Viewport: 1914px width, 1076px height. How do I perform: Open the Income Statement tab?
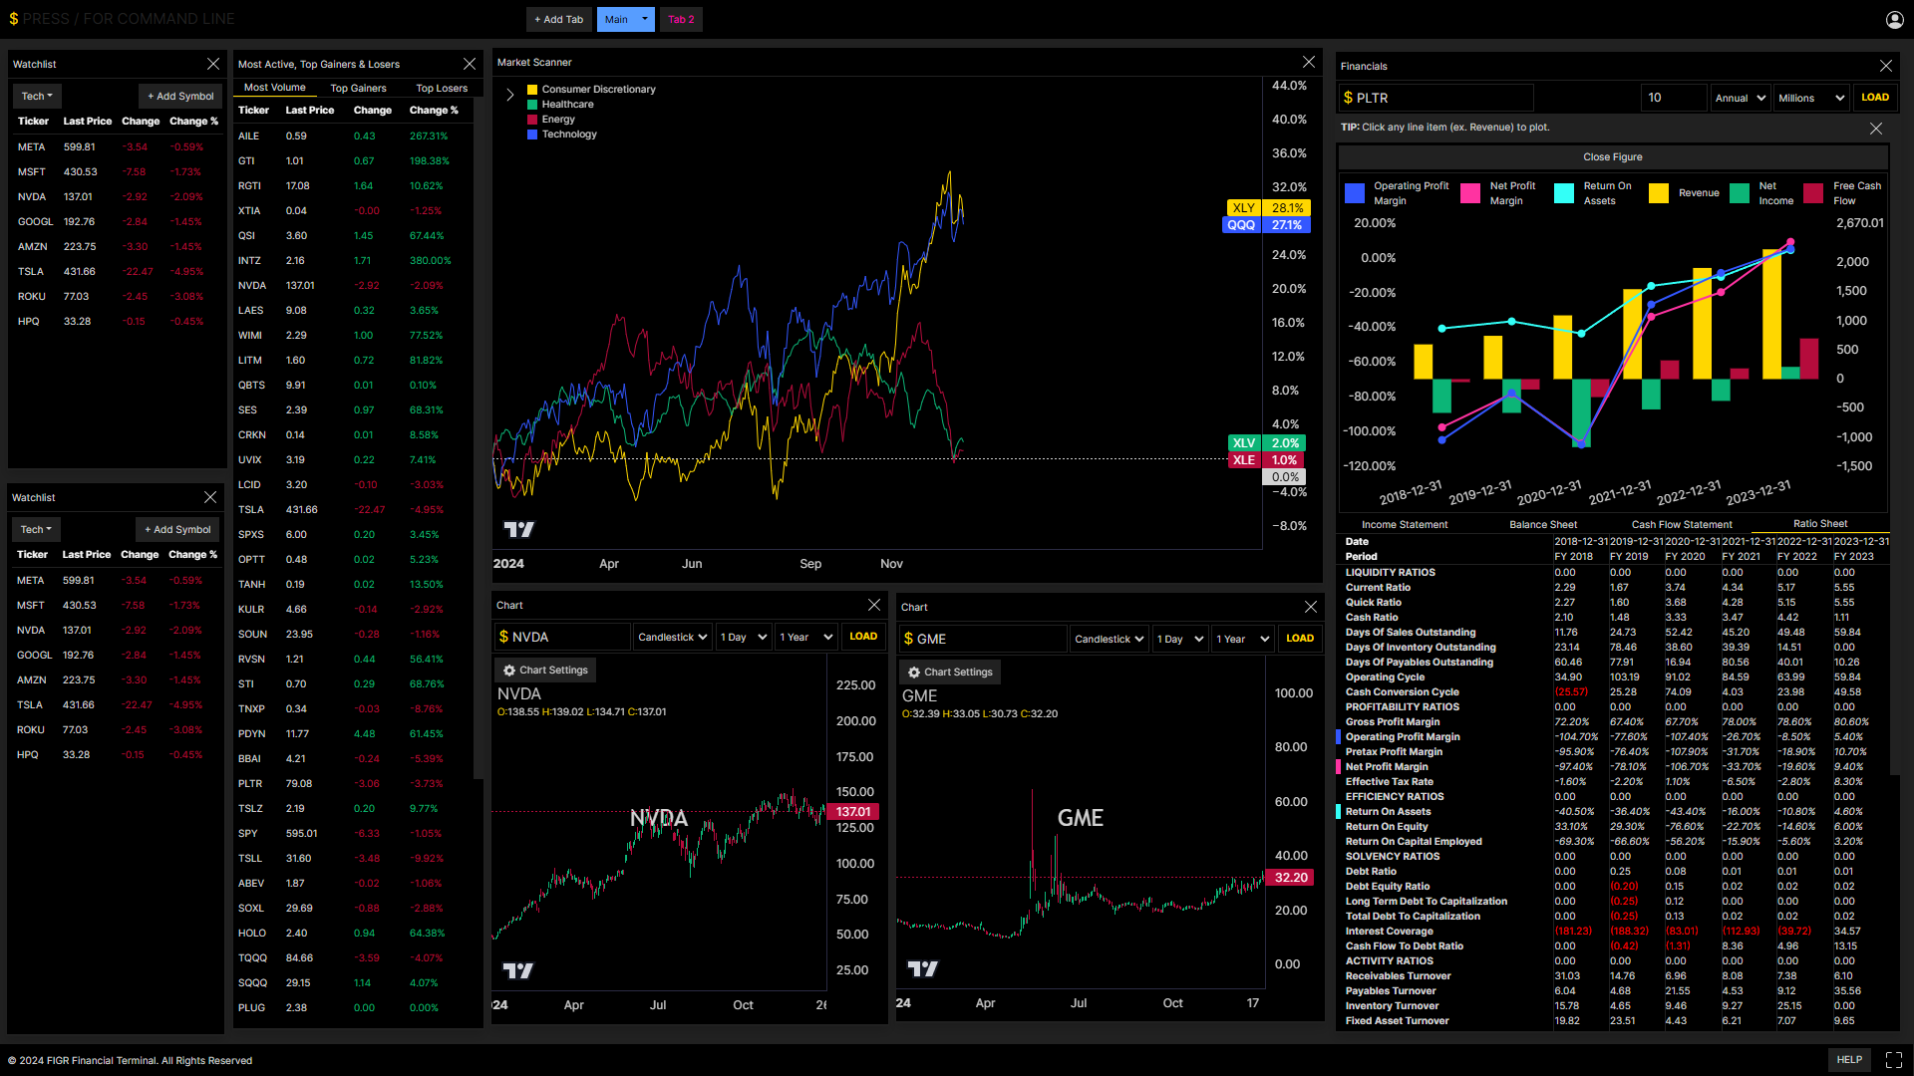tap(1405, 524)
